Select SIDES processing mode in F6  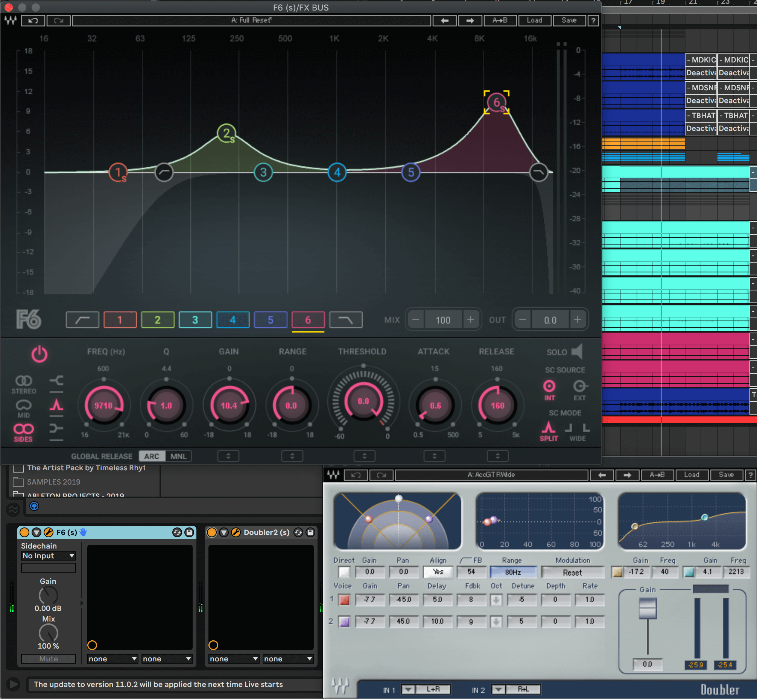(23, 433)
